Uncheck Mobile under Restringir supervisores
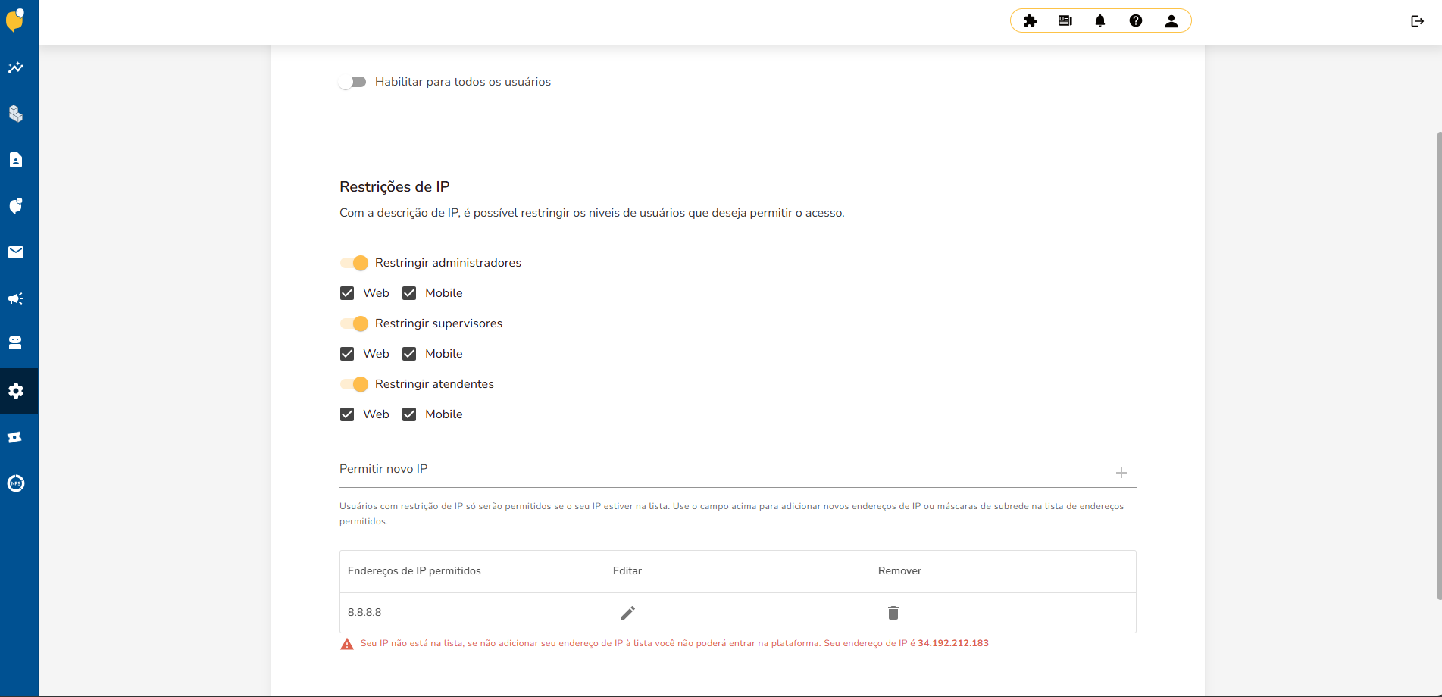Screen dimensions: 1442x697 pyautogui.click(x=409, y=354)
